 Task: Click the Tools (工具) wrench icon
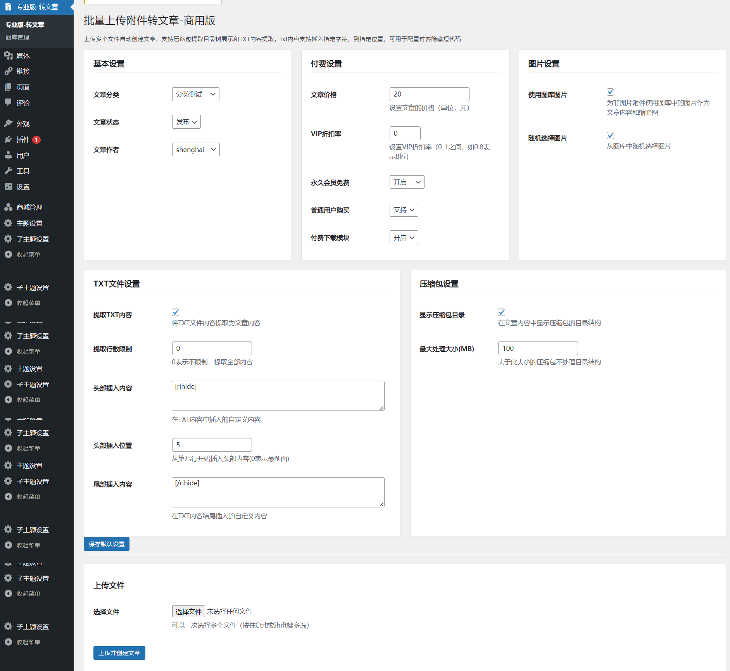coord(8,171)
